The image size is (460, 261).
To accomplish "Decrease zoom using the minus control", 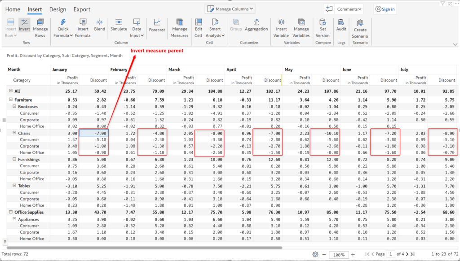I will point(323,254).
